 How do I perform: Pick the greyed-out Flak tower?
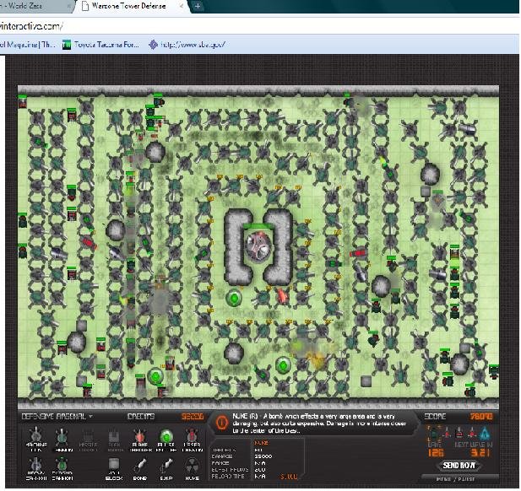pos(114,440)
